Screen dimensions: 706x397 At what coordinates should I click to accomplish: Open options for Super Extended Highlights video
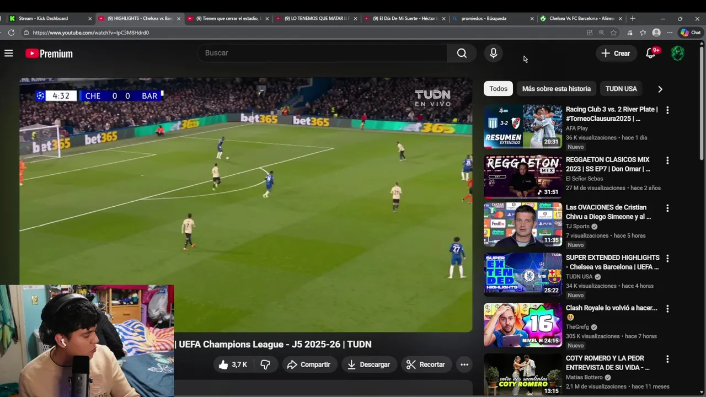667,259
